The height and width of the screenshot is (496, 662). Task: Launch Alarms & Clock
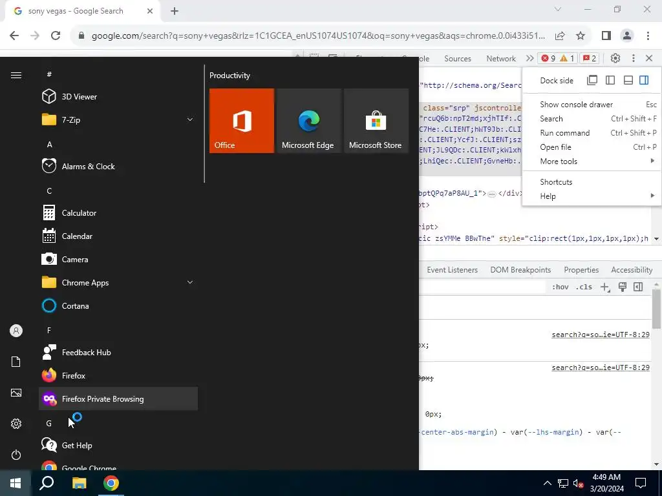pyautogui.click(x=118, y=166)
